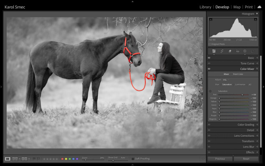Enable the Soft Proofing checkbox
This screenshot has width=265, height=166.
coord(133,159)
